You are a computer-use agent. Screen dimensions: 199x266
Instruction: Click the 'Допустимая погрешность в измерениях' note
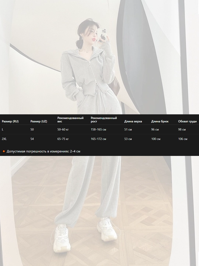[x=43, y=151]
